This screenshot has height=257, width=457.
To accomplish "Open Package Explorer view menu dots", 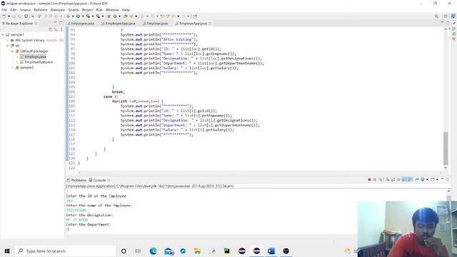I will [x=61, y=29].
